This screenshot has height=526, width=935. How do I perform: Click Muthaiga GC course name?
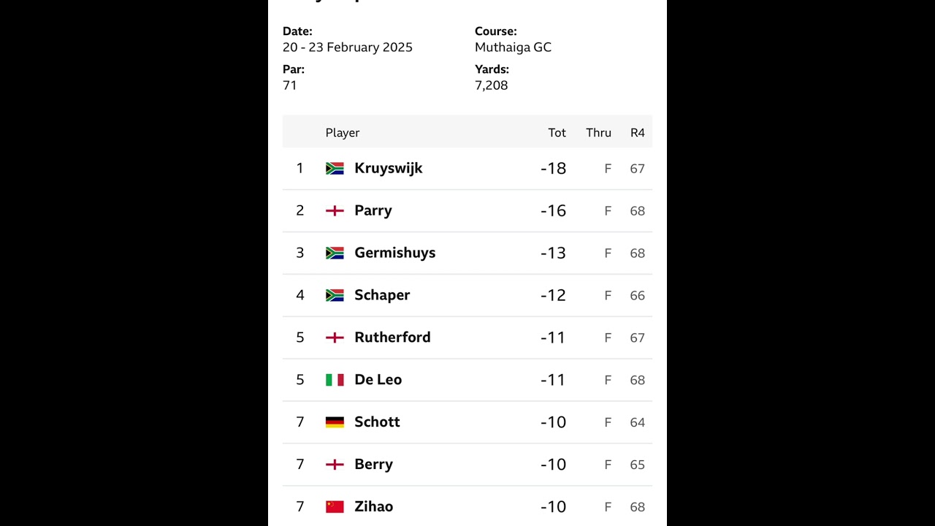(x=513, y=47)
